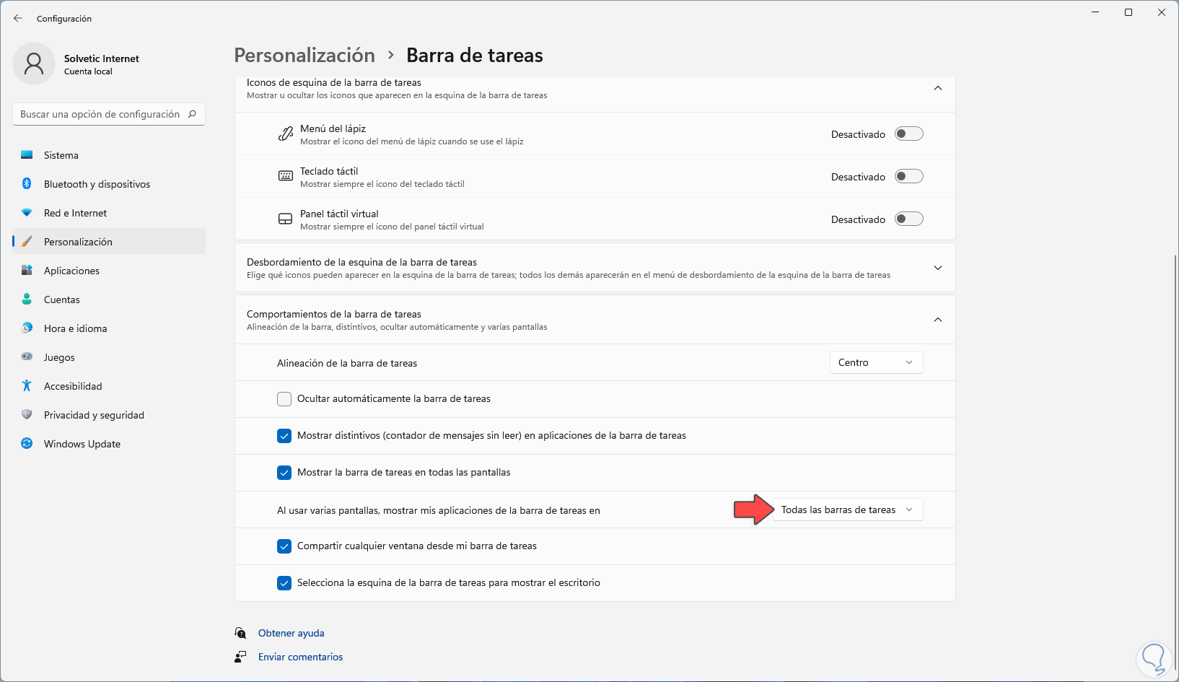Click the Accesibilidad icon in sidebar

[x=27, y=386]
